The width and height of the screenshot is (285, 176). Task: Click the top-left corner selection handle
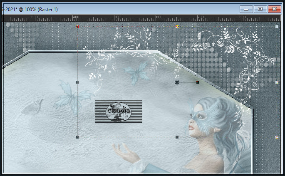77,27
